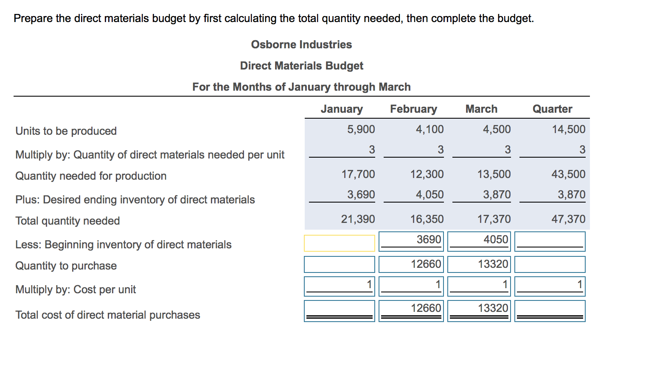The image size is (668, 378).
Task: Click March Cost per unit field
Action: 479,286
